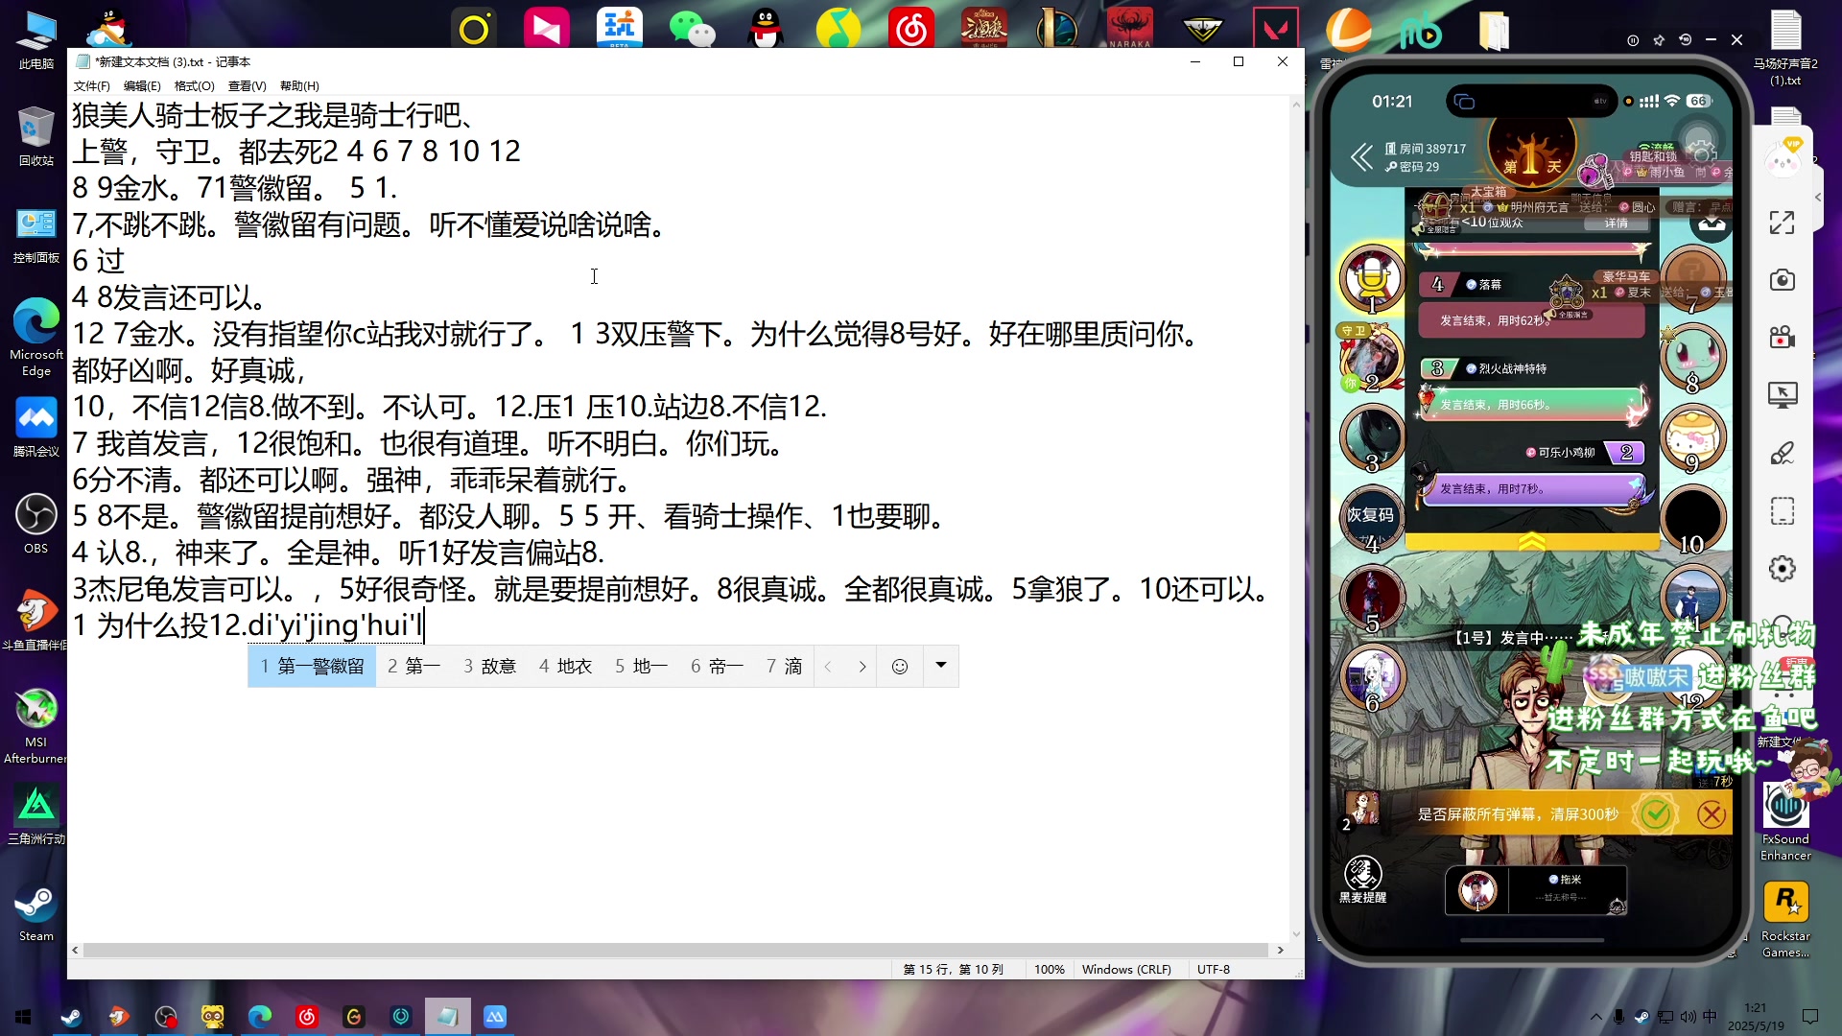Image resolution: width=1842 pixels, height=1036 pixels.
Task: Switch to Notepad taskbar button
Action: [447, 1017]
